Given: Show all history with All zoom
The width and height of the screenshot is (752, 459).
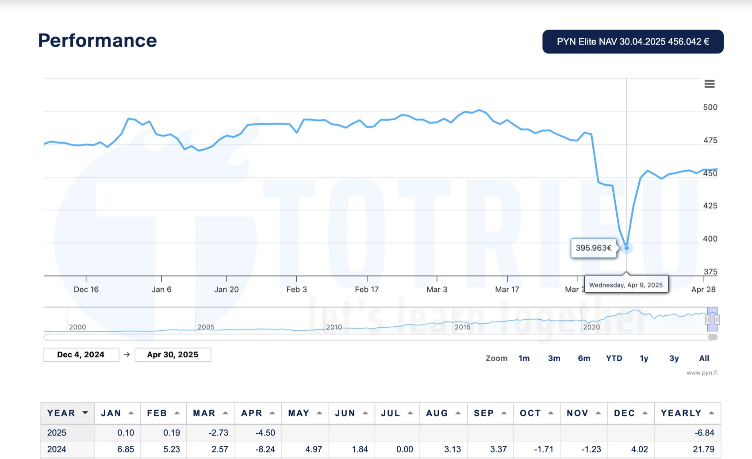Looking at the screenshot, I should [704, 358].
